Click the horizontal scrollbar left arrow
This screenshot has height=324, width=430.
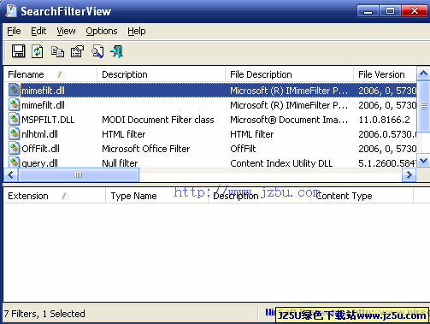point(11,174)
